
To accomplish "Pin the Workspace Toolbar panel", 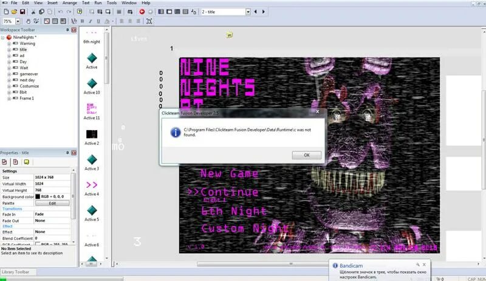I will (x=67, y=30).
